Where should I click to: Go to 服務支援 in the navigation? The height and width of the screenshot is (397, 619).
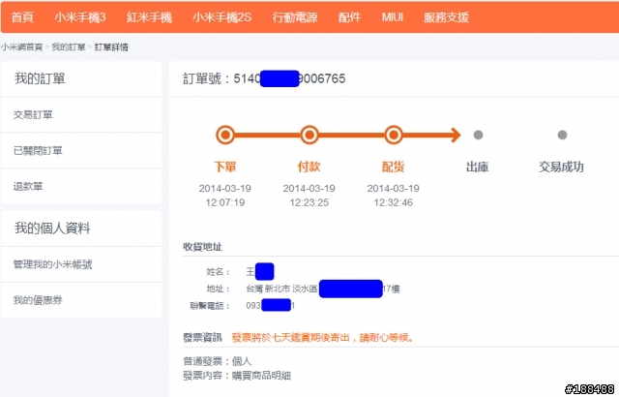[446, 17]
